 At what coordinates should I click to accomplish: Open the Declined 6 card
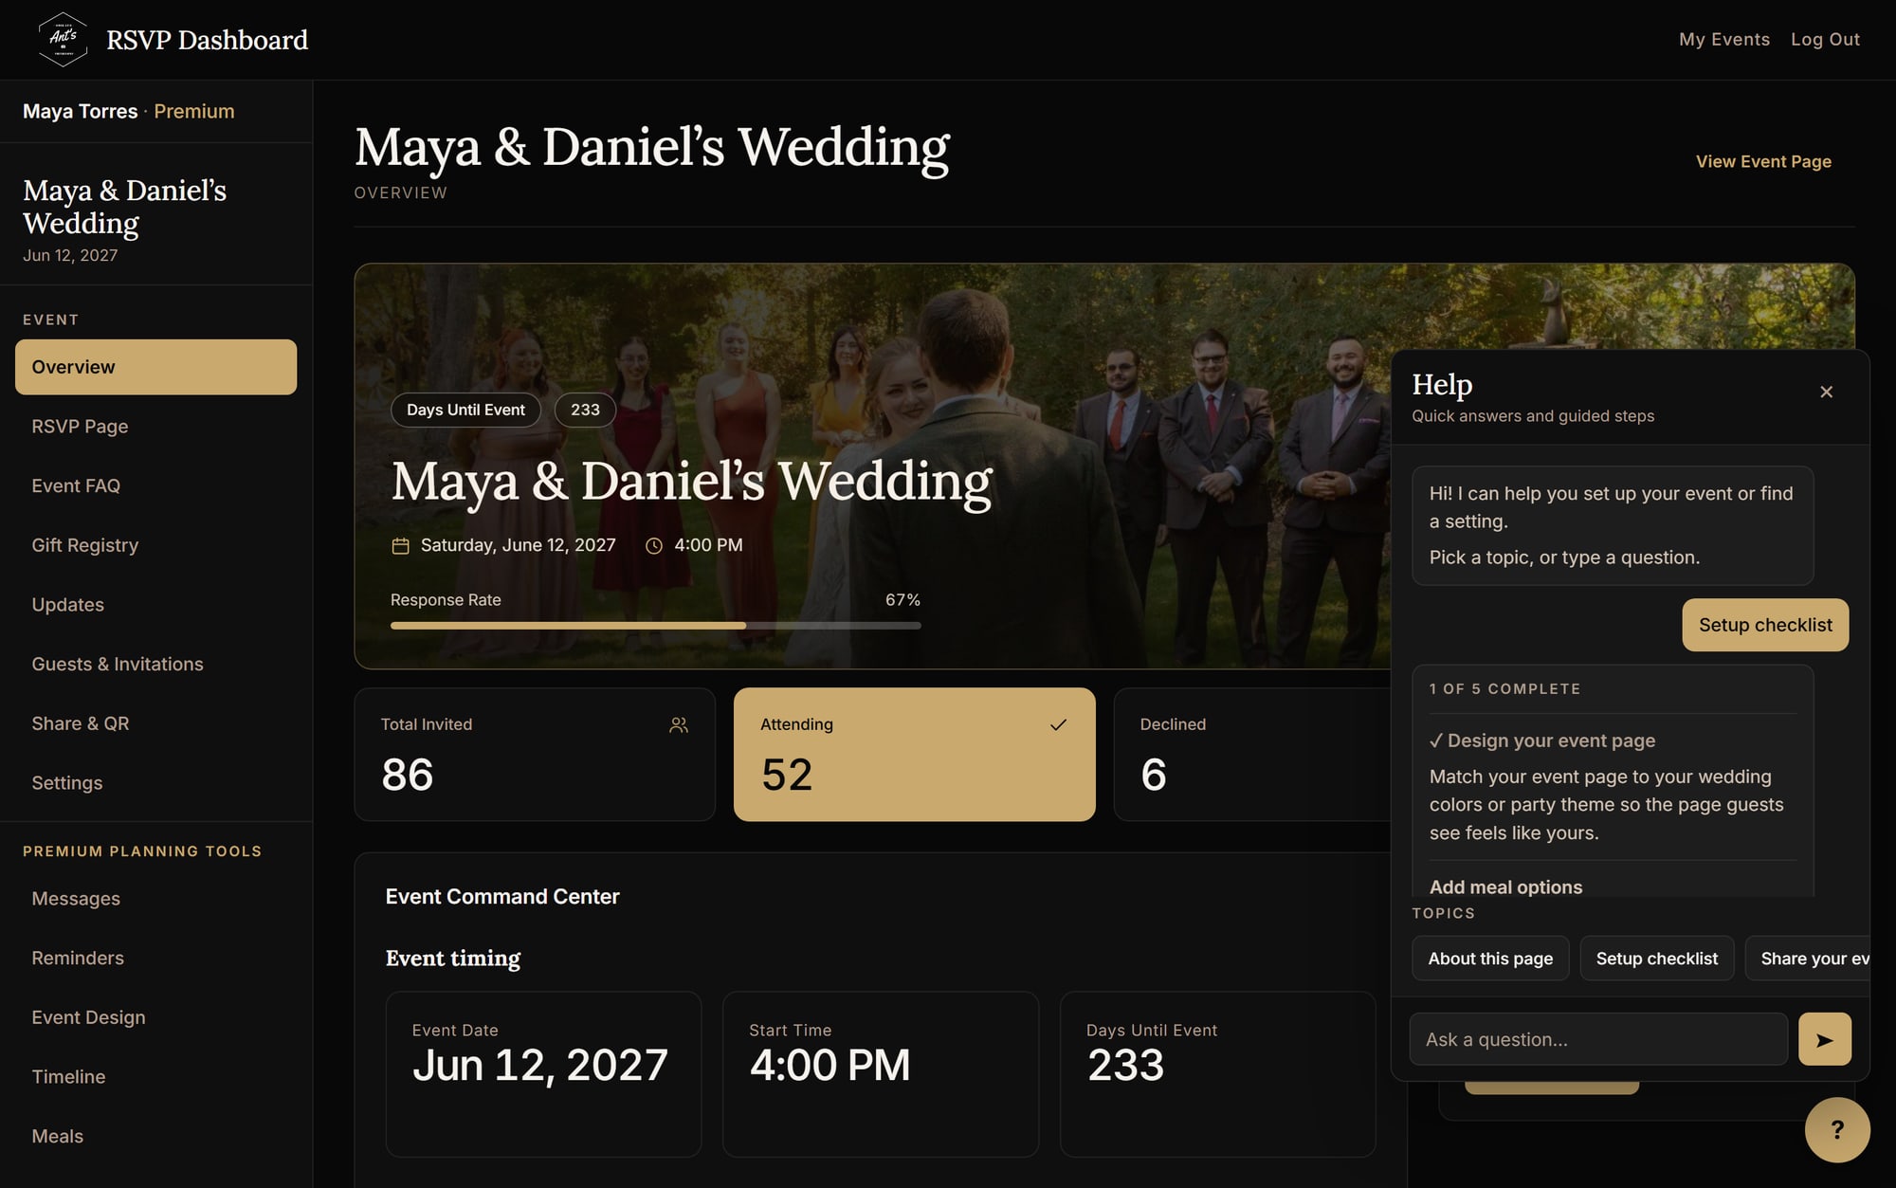1252,755
